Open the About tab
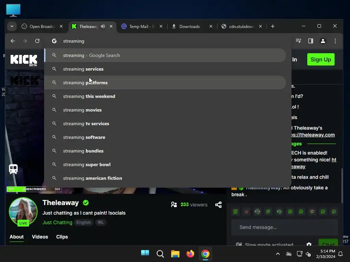 (16, 237)
